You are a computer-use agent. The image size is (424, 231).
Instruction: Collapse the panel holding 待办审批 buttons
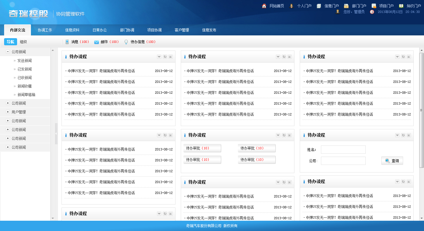click(x=278, y=135)
